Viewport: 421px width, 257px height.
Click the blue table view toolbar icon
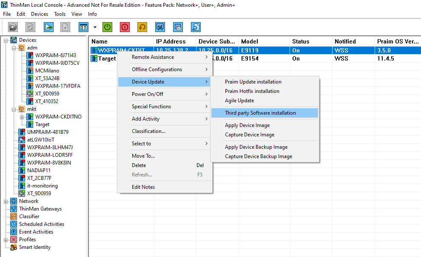click(83, 27)
